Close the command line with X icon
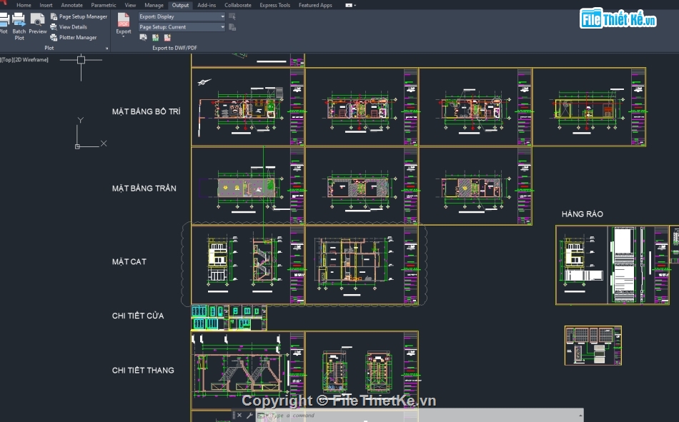The image size is (679, 422). (239, 415)
